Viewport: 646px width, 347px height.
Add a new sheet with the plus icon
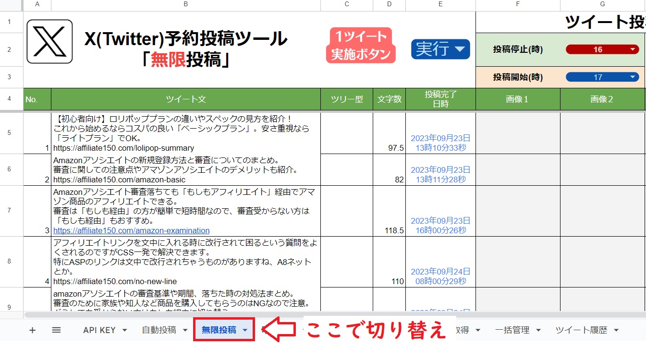point(32,330)
